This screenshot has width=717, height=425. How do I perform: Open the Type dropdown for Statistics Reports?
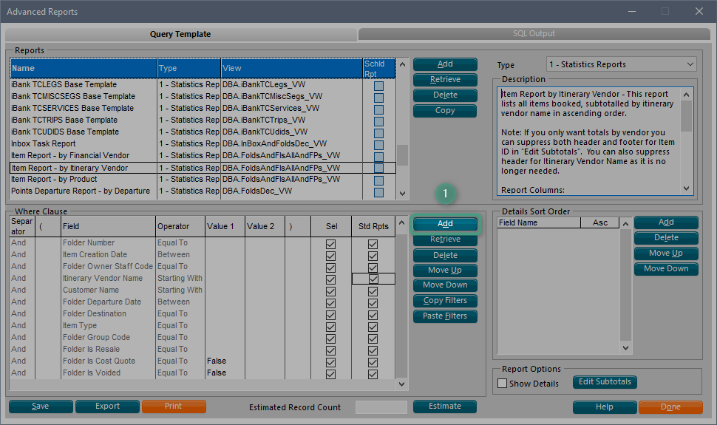(621, 64)
